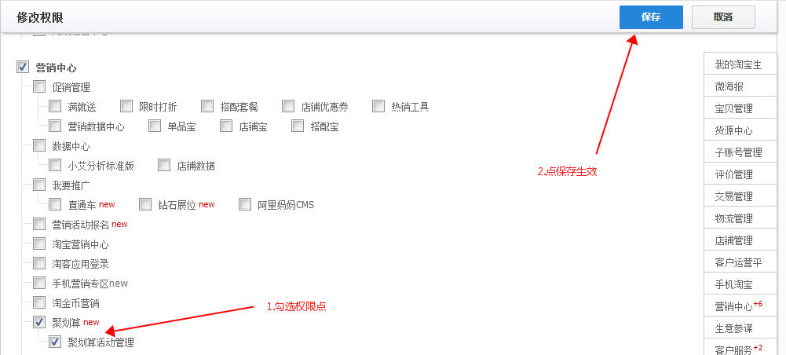Check the 阿里妈妈CMS checkbox
The image size is (786, 355).
coord(245,204)
